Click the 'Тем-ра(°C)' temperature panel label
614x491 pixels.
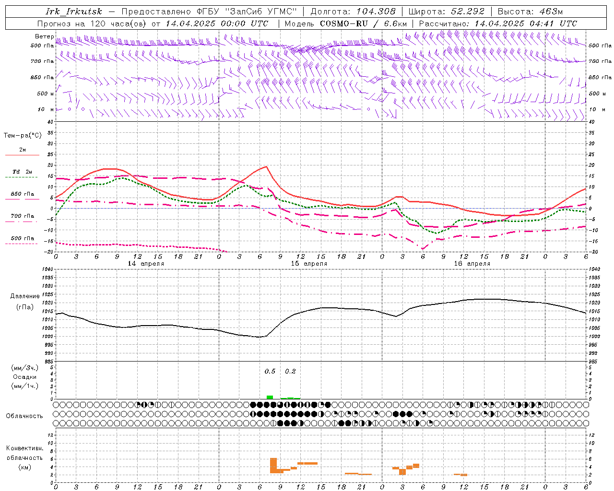pyautogui.click(x=23, y=136)
